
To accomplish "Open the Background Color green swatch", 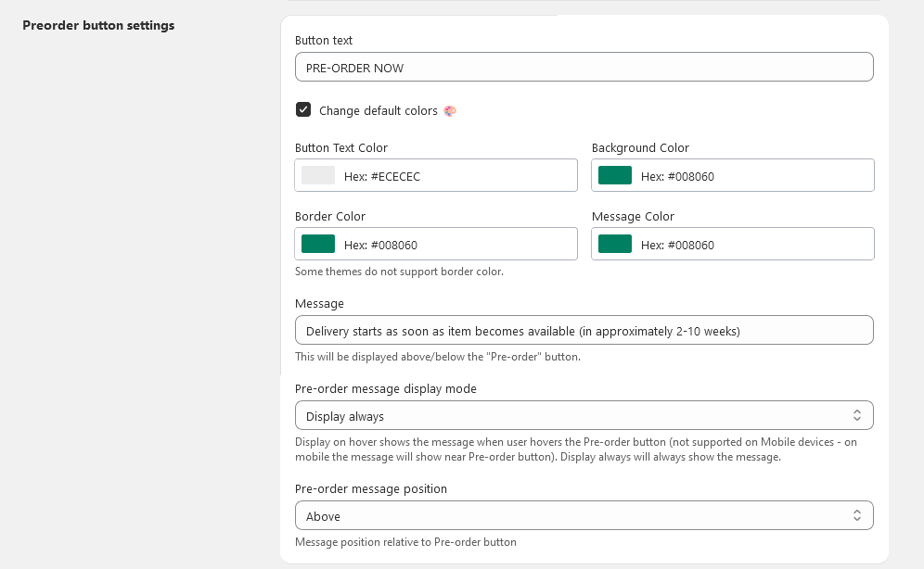I will pos(615,176).
